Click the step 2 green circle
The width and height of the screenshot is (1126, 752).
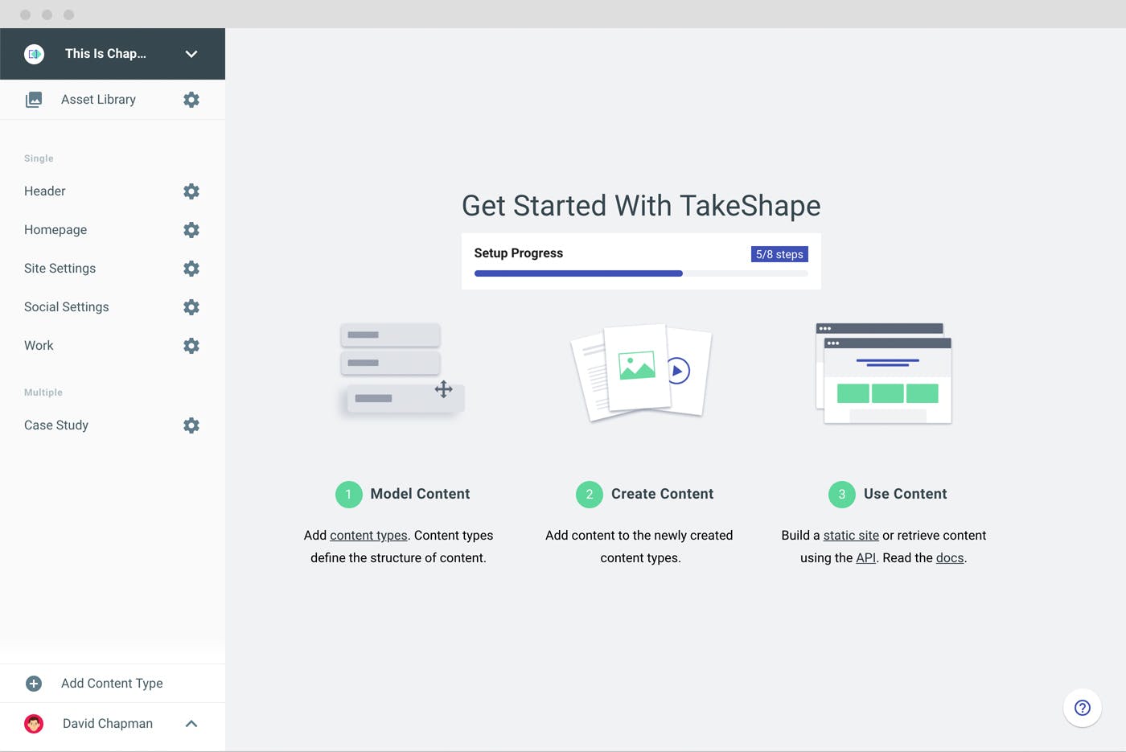(590, 495)
